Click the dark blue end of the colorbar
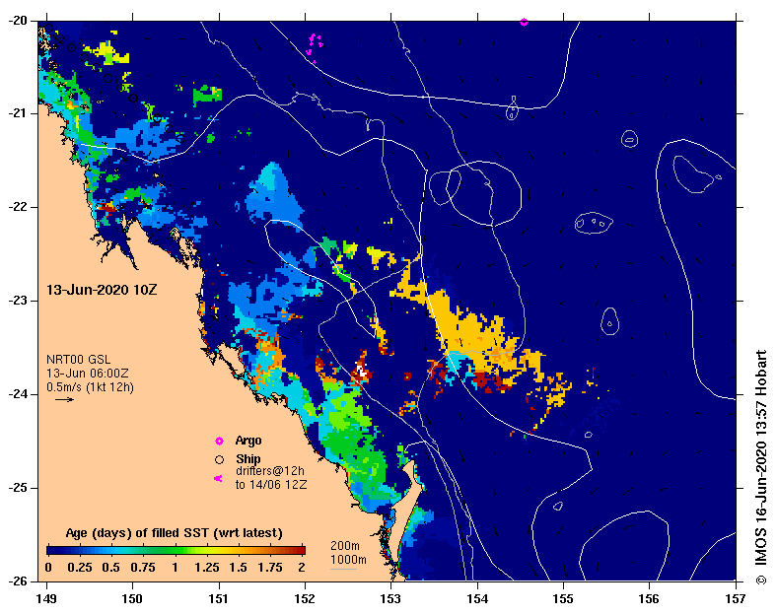Viewport: 777px width, 615px height. pos(53,550)
